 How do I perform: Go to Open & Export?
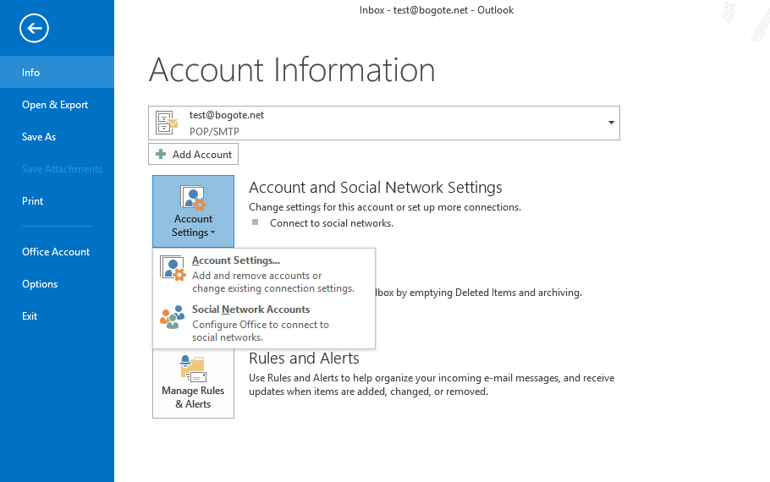point(55,105)
